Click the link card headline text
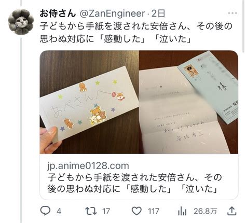The height and width of the screenshot is (223, 246). point(134,183)
